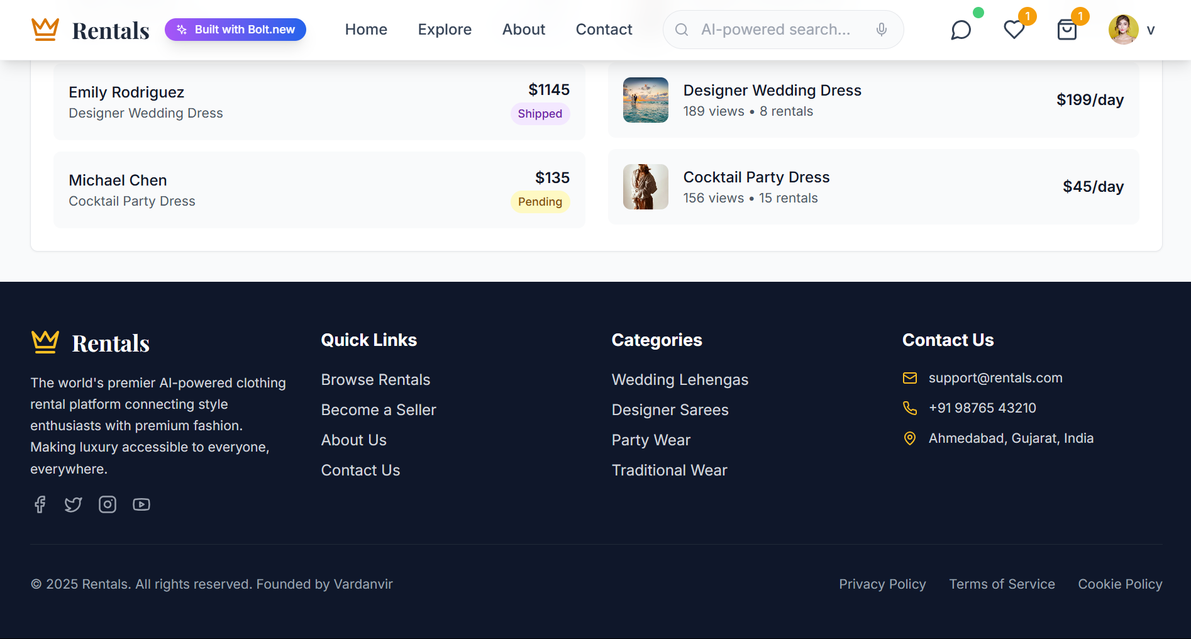Open the About Us footer link
This screenshot has width=1191, height=639.
click(x=354, y=440)
